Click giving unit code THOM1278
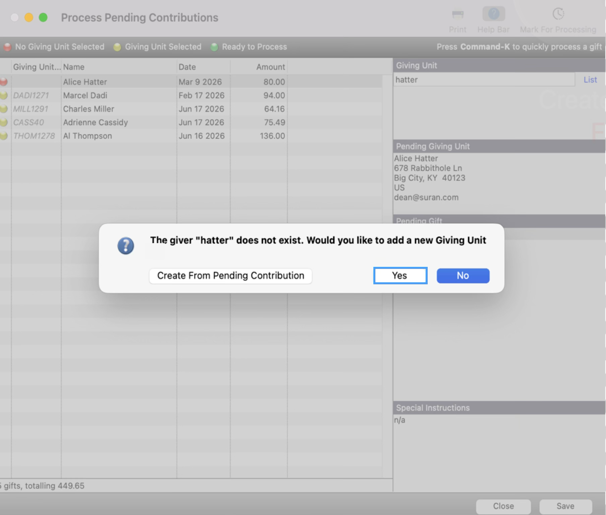This screenshot has height=515, width=606. click(34, 136)
